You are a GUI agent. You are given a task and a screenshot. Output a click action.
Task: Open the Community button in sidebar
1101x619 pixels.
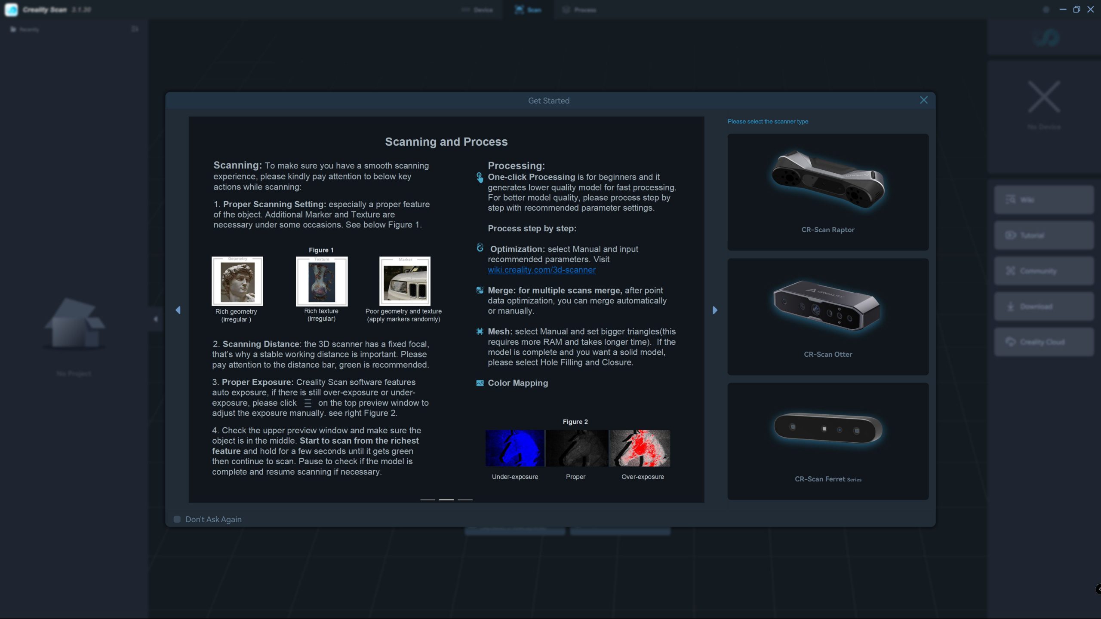click(x=1044, y=271)
